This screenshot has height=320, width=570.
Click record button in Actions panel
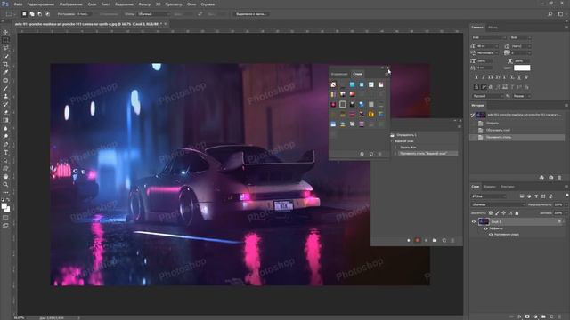(418, 240)
